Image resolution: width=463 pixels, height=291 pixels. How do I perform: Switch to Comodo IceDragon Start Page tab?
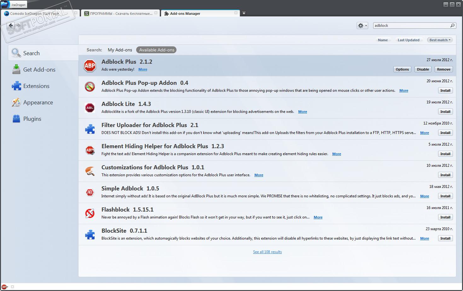click(x=40, y=13)
